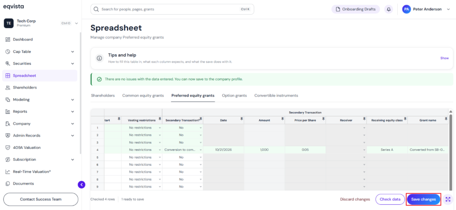Select row 4 Price cell 0.05
Image resolution: width=456 pixels, height=210 pixels.
point(305,150)
